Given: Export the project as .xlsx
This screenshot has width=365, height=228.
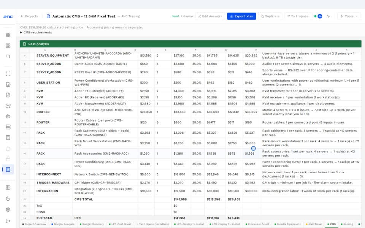Looking at the screenshot, I should (241, 16).
